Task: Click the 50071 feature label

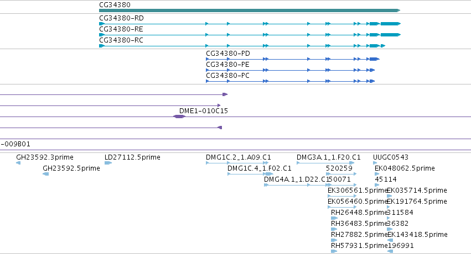Action: [x=340, y=179]
